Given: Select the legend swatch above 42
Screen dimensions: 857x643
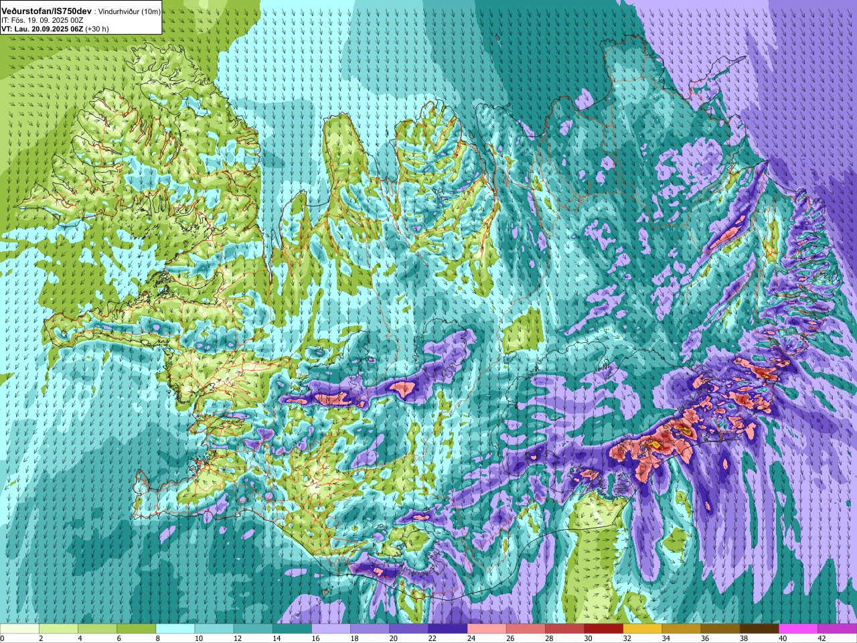Looking at the screenshot, I should coord(838,629).
